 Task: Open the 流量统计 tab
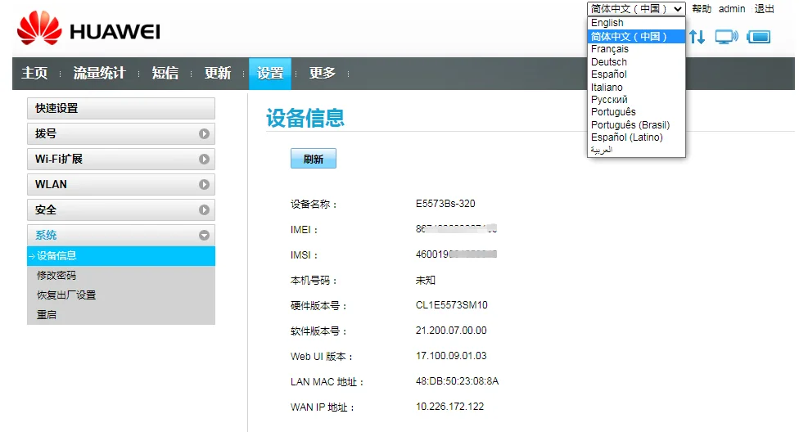pyautogui.click(x=99, y=74)
